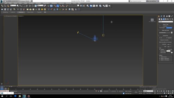Click the Select and Move tool

click(x=30, y=6)
